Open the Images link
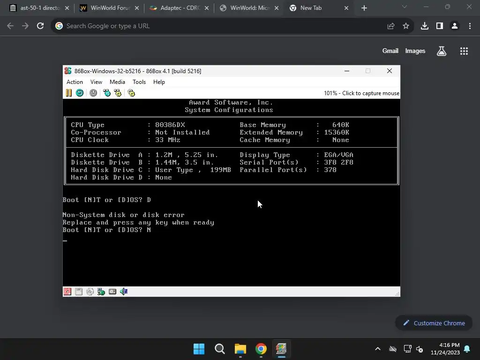The image size is (480, 360). 415,51
